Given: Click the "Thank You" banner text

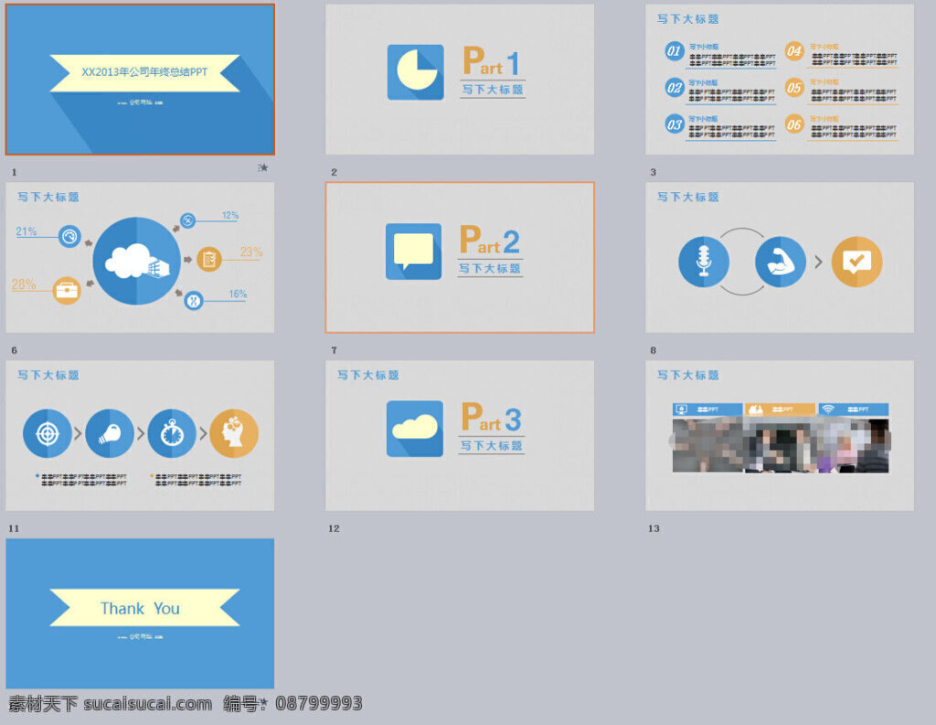Looking at the screenshot, I should tap(140, 608).
